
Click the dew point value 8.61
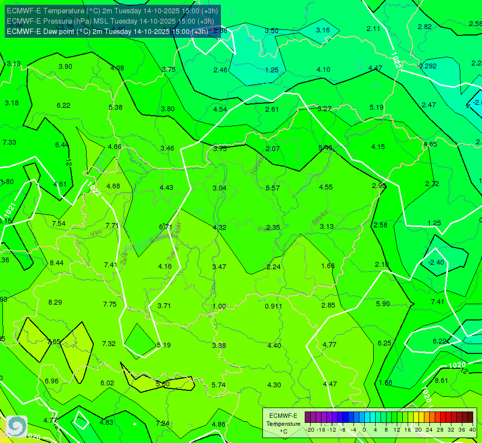pyautogui.click(x=442, y=380)
